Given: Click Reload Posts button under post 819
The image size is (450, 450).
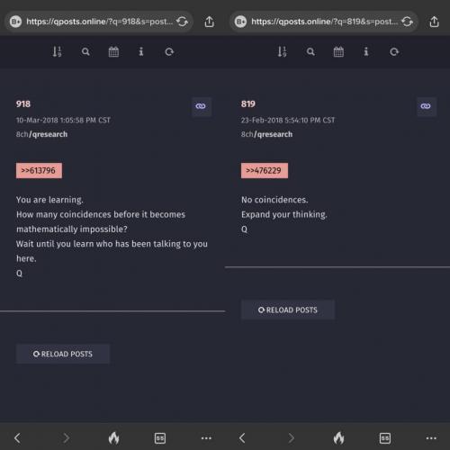Looking at the screenshot, I should pyautogui.click(x=288, y=310).
